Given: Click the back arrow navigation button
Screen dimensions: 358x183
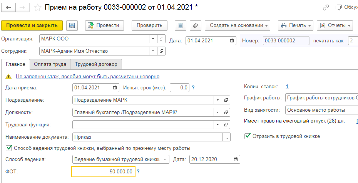Looking at the screenshot, I should click(8, 7).
